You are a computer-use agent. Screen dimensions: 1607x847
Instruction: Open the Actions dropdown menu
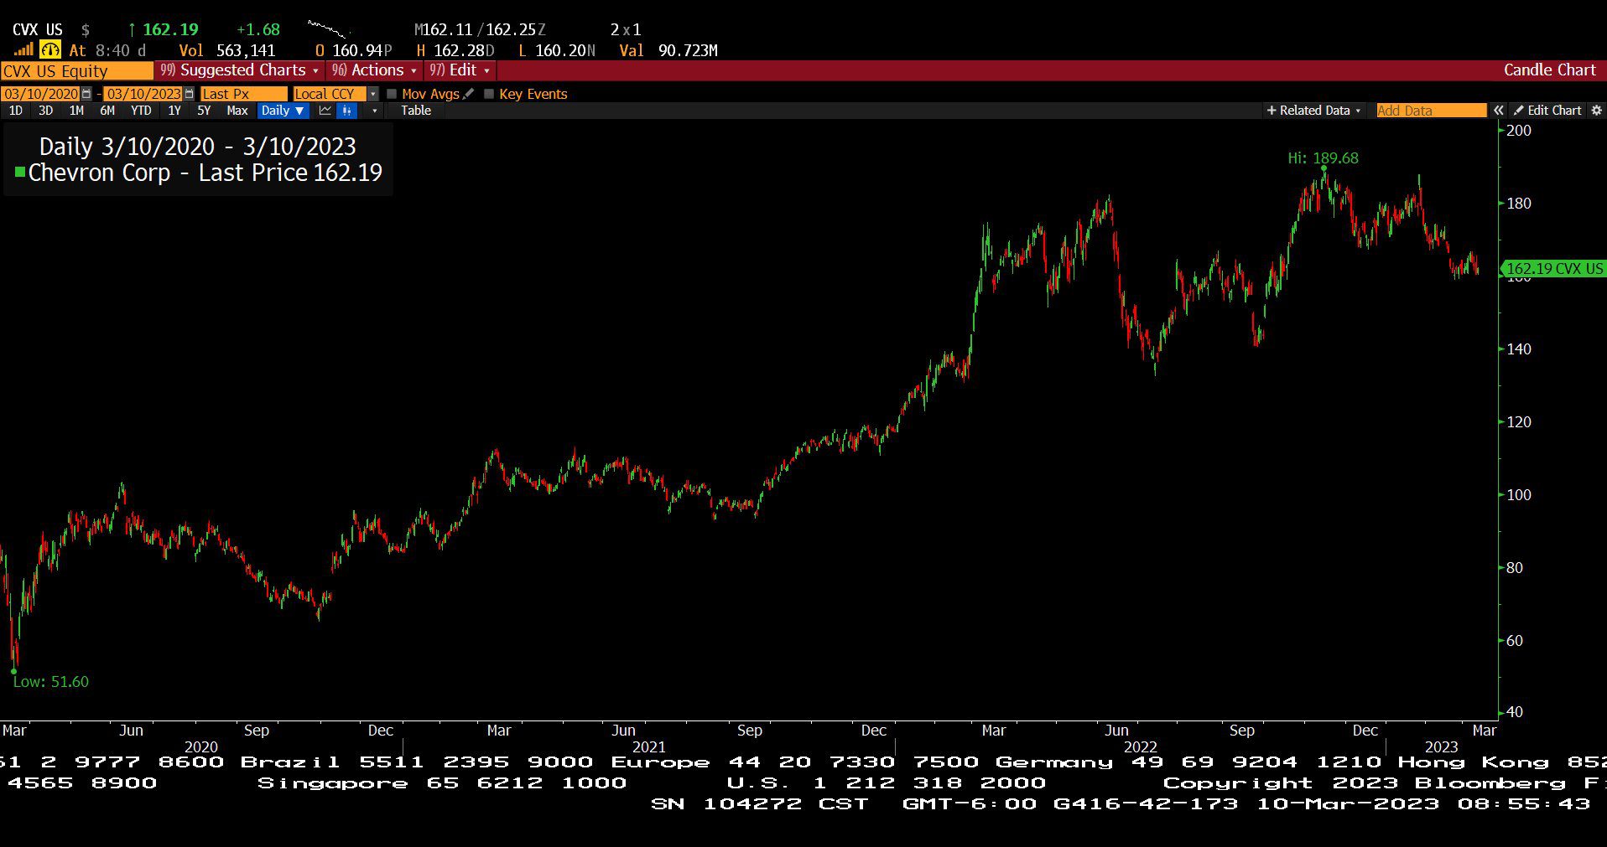click(374, 70)
